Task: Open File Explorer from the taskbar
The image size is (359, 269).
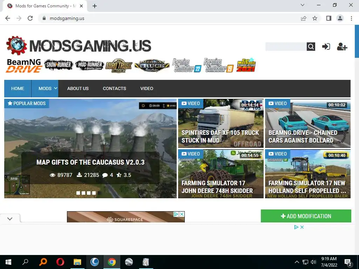Action: point(77,262)
